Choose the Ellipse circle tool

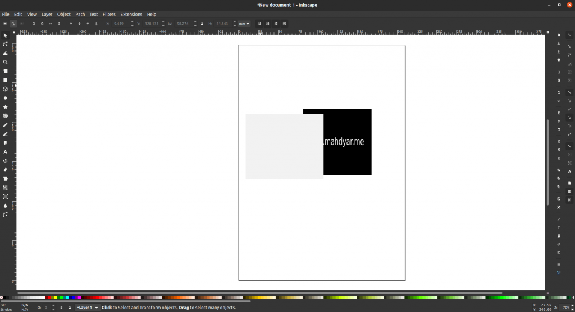6,98
